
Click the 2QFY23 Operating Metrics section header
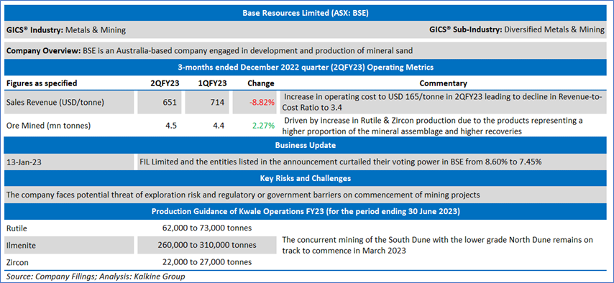coord(306,68)
